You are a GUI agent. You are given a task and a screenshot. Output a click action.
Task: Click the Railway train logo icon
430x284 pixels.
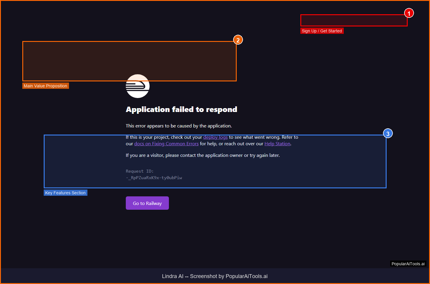137,86
